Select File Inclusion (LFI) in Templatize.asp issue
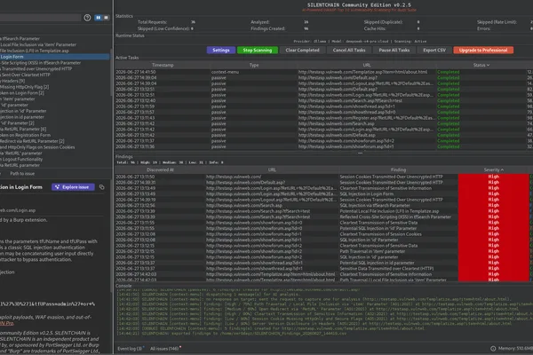The image size is (533, 355). [35, 51]
